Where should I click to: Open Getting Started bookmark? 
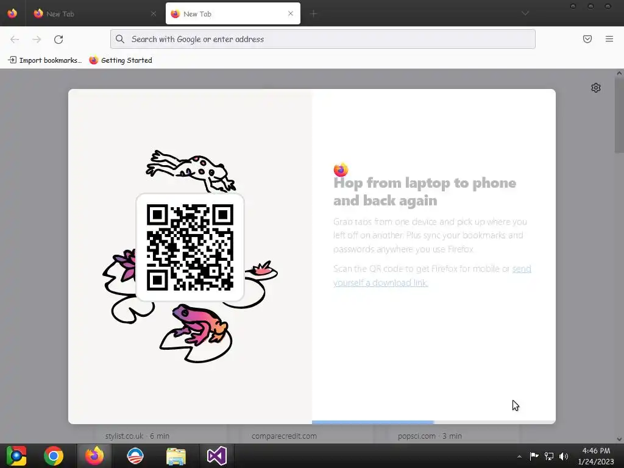tap(121, 60)
